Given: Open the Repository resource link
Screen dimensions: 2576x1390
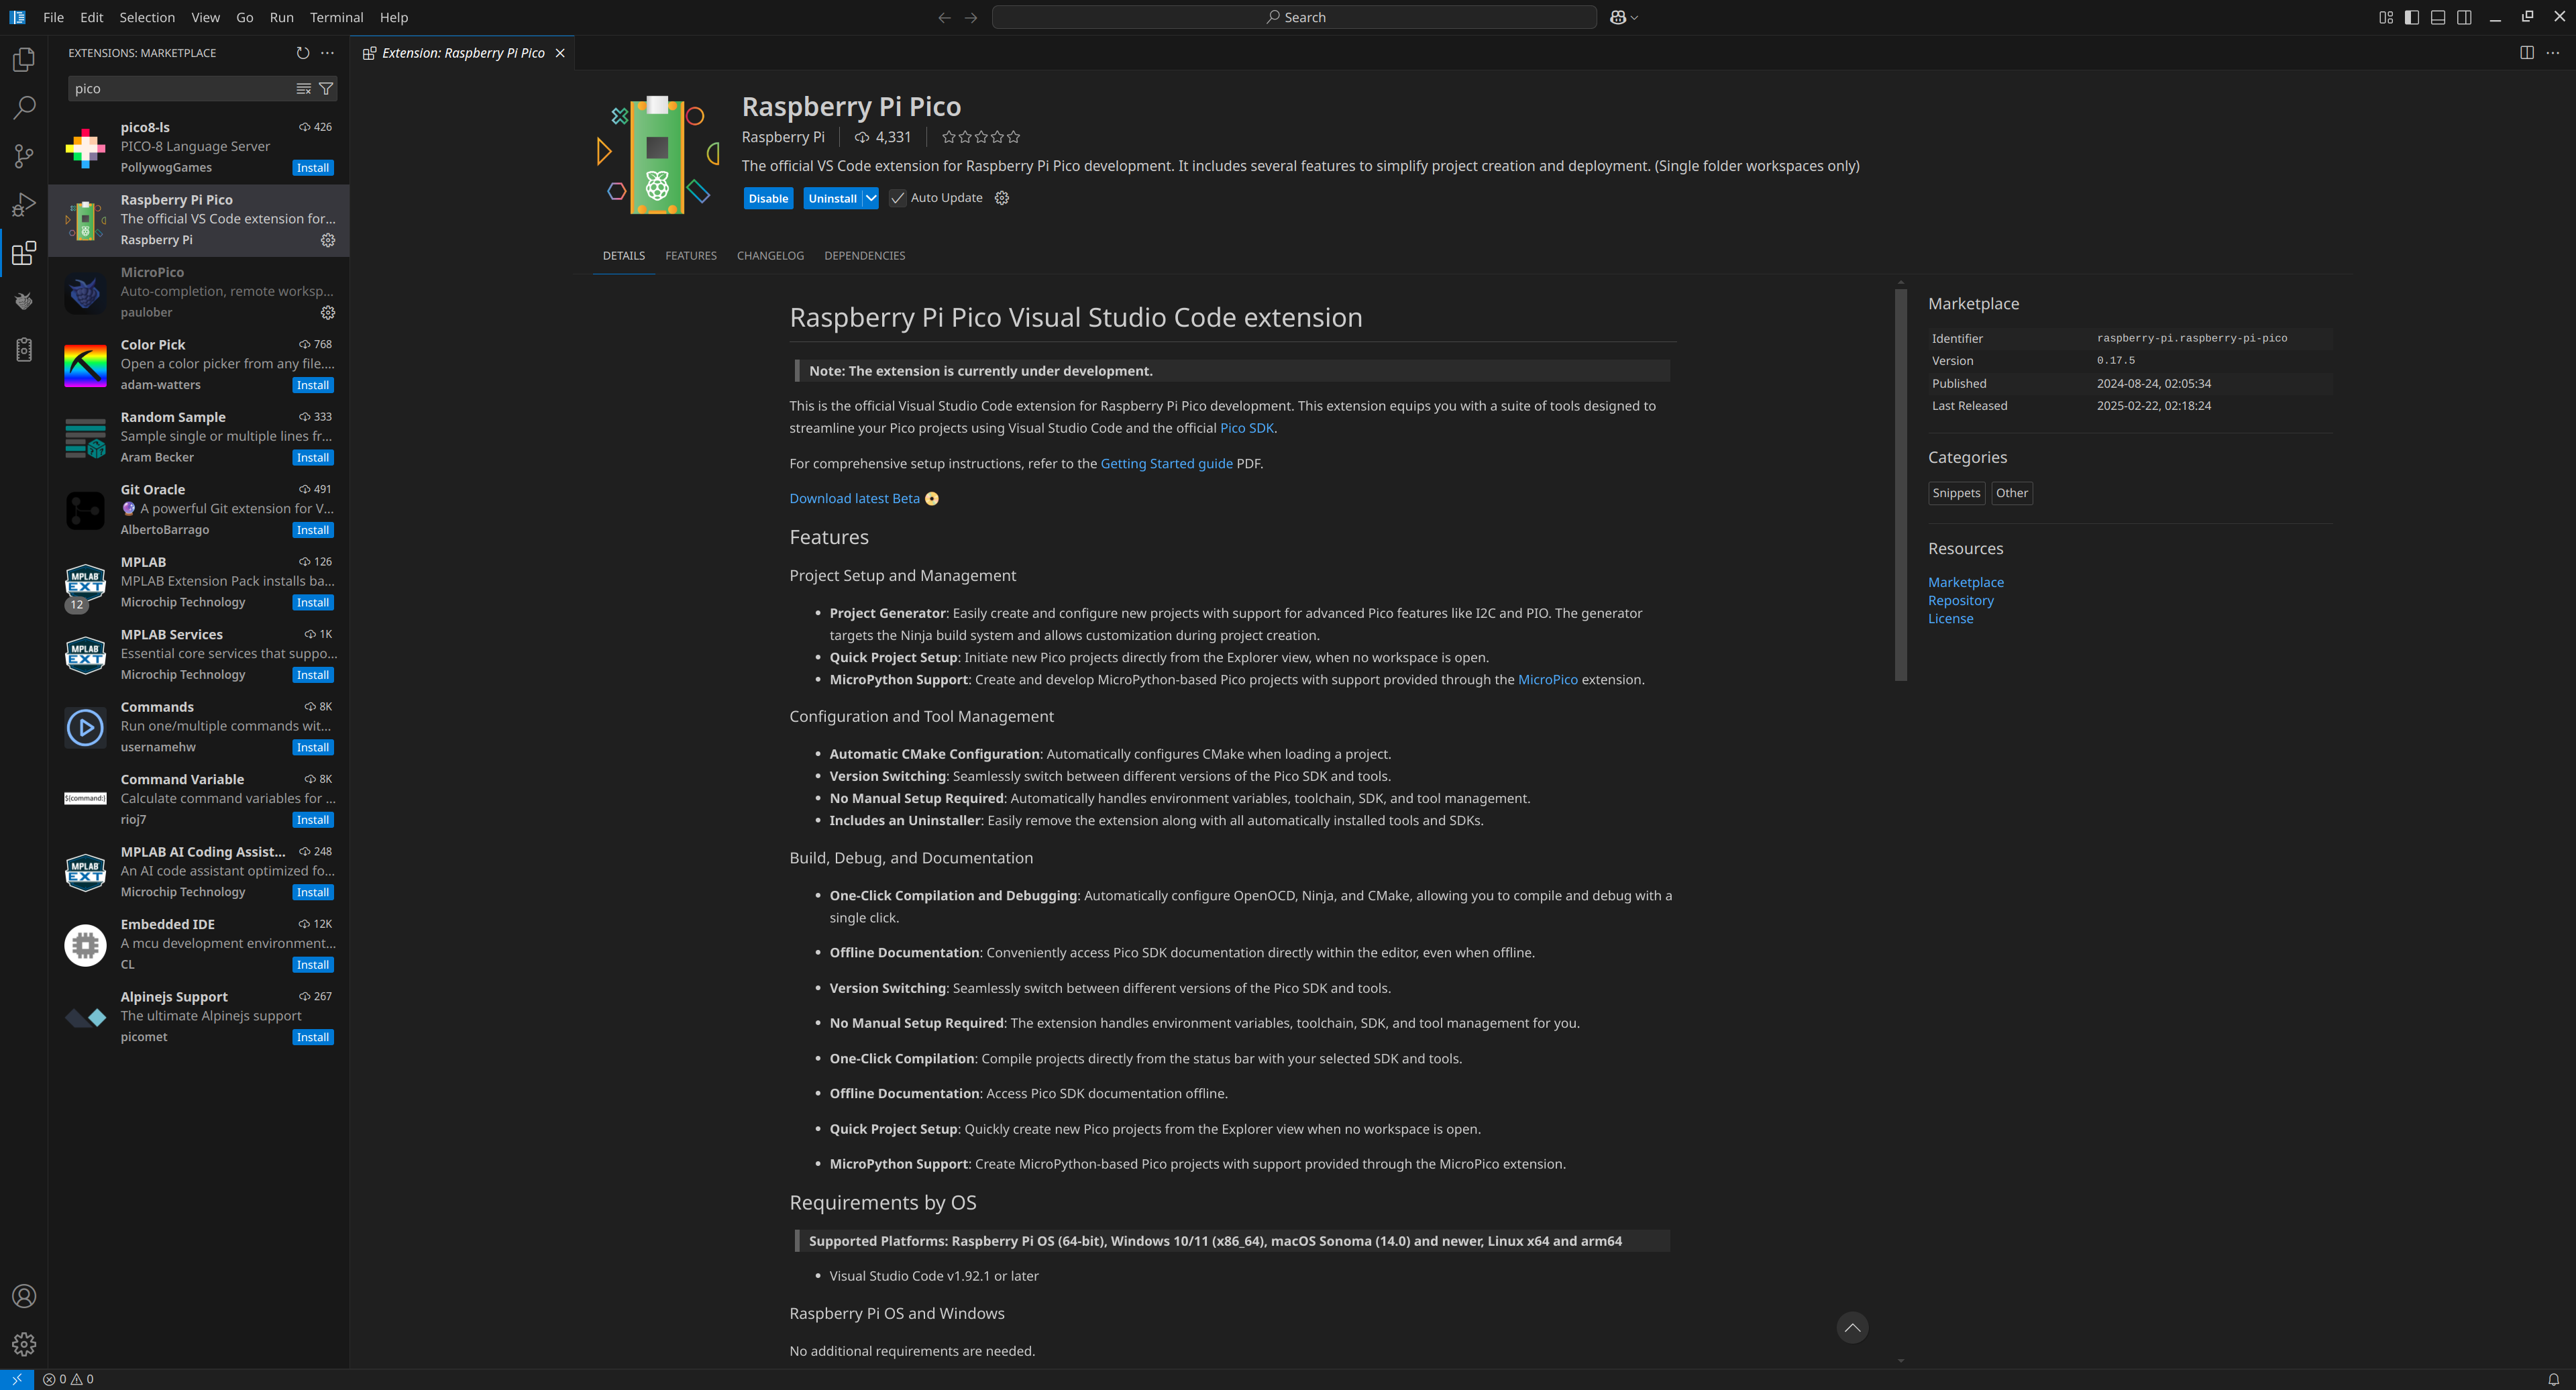Looking at the screenshot, I should pos(1960,600).
